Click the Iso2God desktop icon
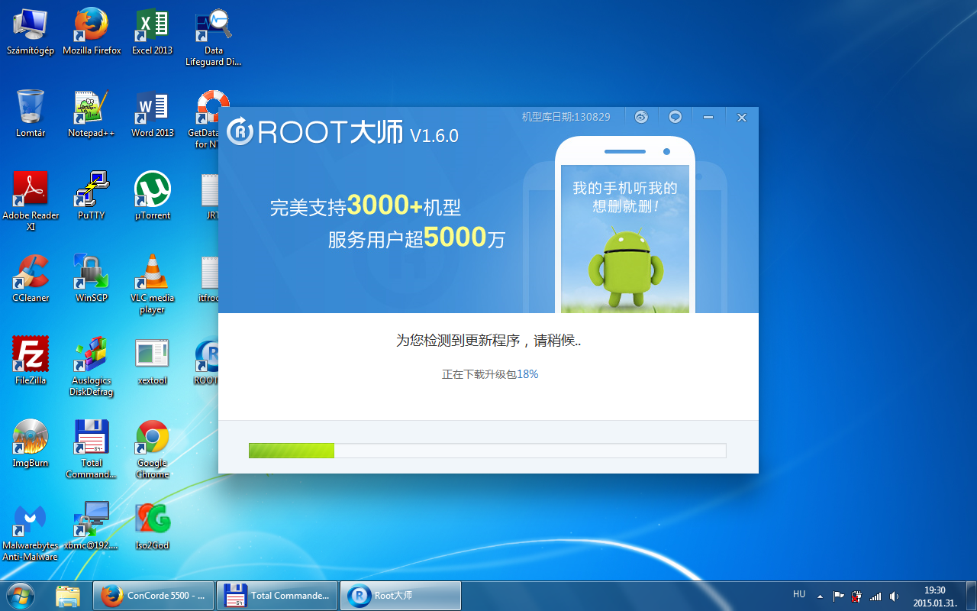Screen dimensions: 977x611 point(152,525)
